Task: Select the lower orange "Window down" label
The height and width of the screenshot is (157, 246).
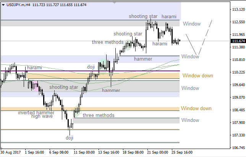Action: click(196, 109)
